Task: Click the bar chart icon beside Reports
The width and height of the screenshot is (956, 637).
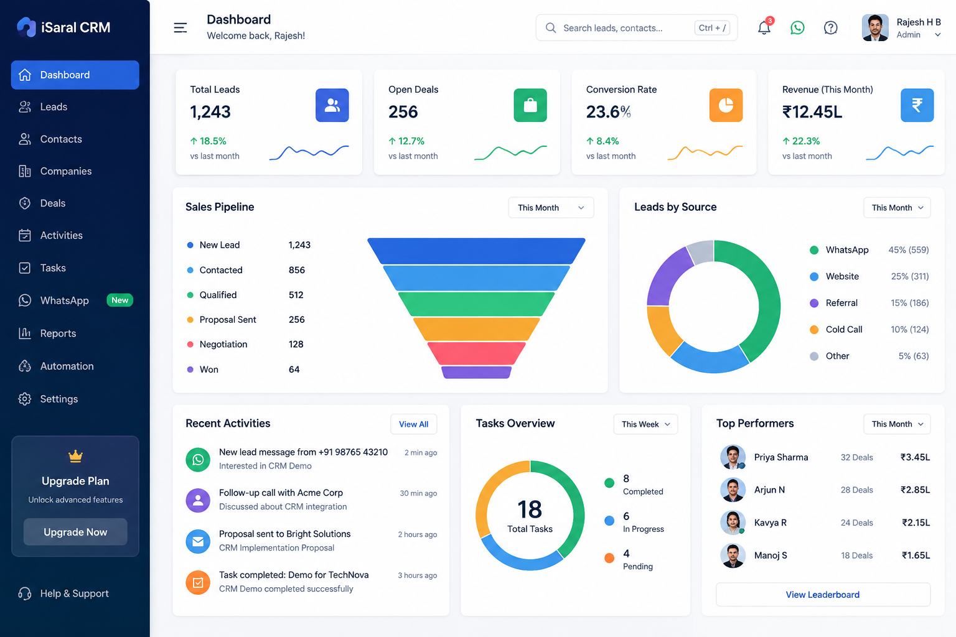Action: point(25,333)
